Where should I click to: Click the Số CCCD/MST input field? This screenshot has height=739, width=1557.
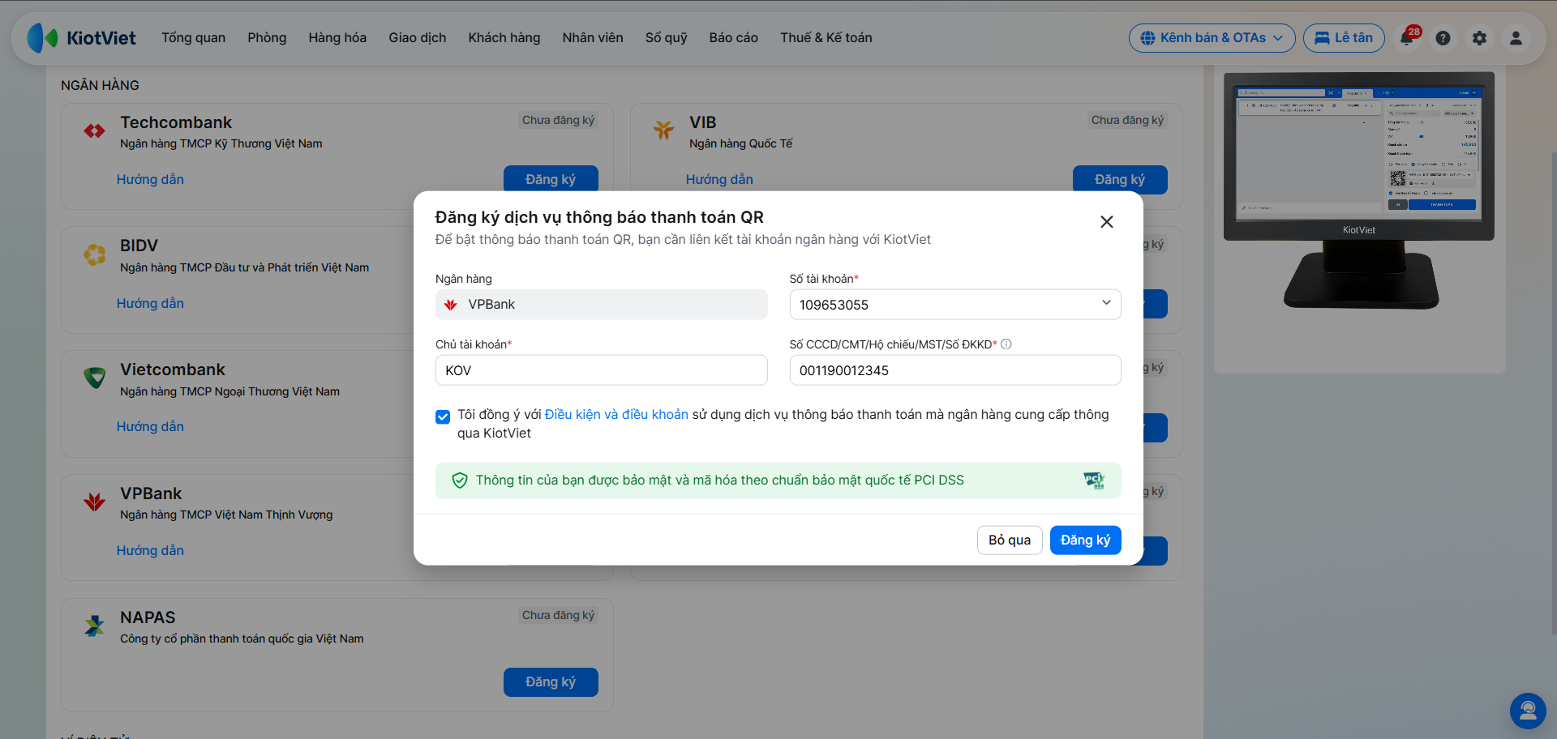click(955, 370)
